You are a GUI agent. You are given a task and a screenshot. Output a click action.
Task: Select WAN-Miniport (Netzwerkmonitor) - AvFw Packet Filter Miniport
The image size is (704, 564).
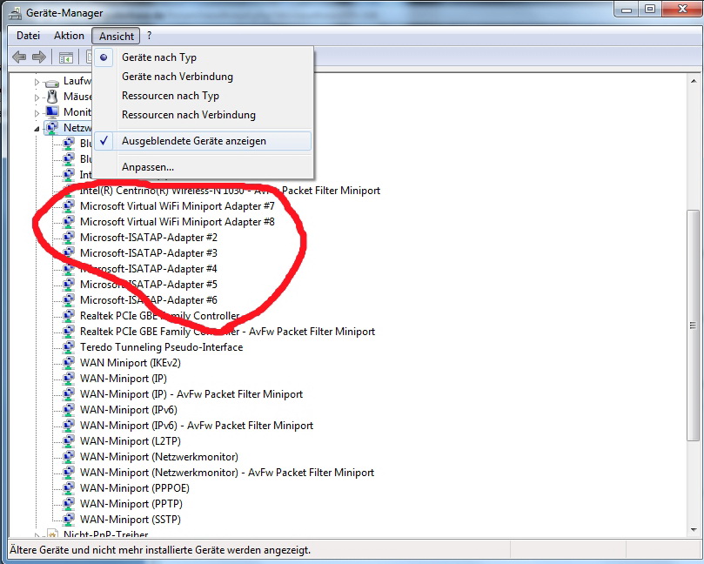[227, 473]
